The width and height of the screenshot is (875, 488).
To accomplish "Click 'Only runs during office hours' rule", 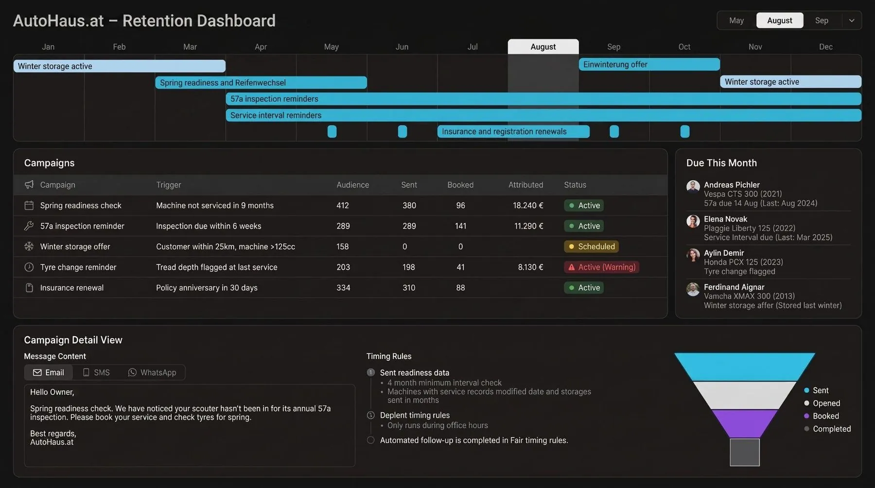I will tap(437, 425).
